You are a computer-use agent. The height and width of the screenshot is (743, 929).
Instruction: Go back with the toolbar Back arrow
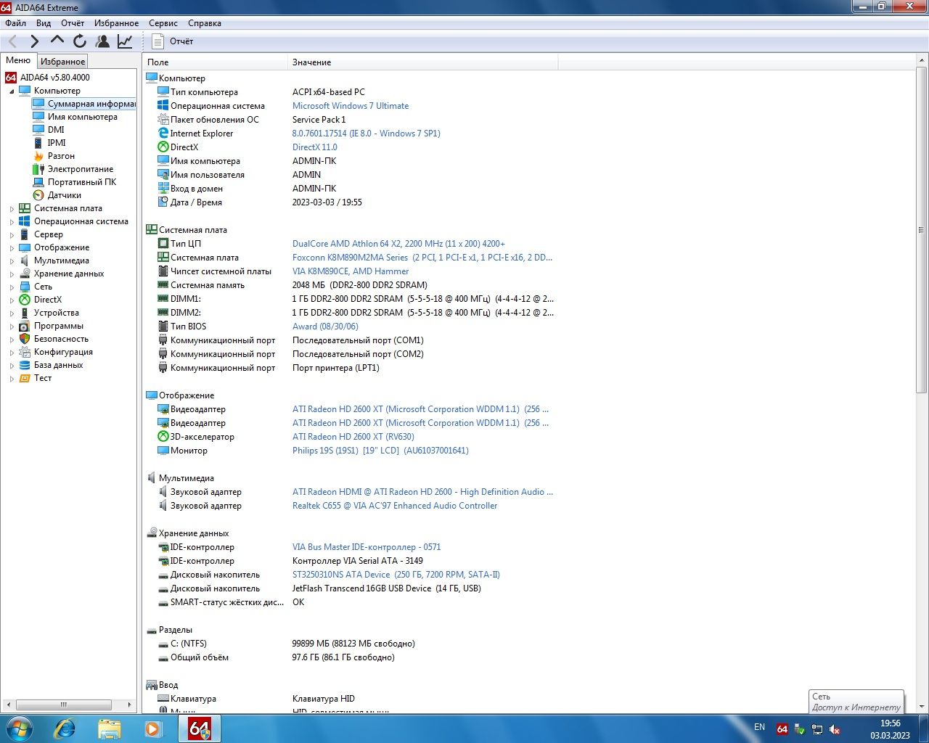12,41
